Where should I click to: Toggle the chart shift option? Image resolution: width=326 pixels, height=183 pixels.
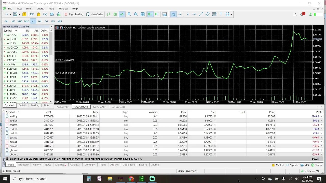point(157,14)
